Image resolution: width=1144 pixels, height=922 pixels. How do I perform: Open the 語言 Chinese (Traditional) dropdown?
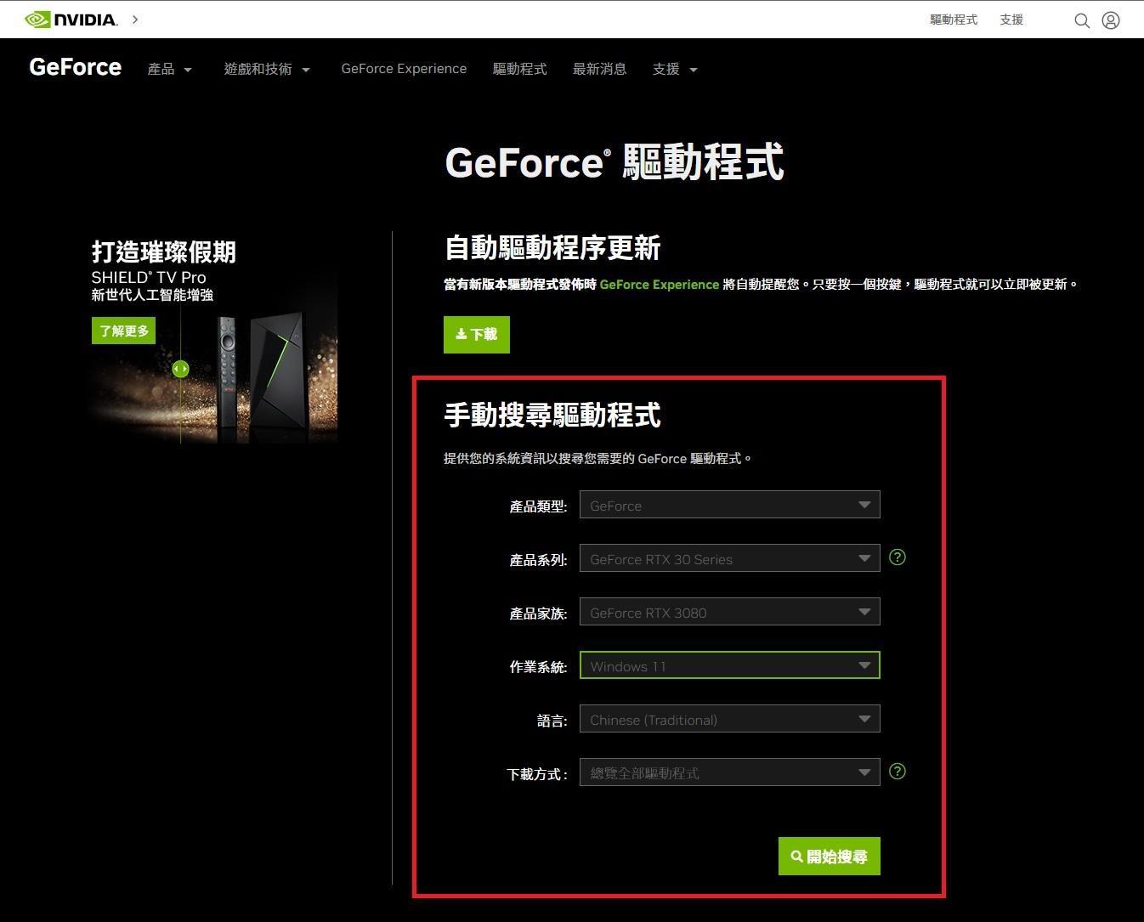click(x=729, y=719)
